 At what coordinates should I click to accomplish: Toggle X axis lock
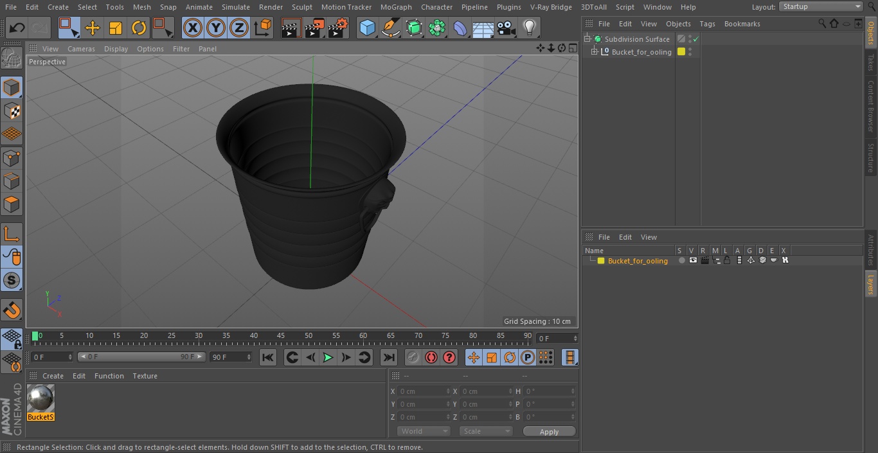click(x=192, y=28)
